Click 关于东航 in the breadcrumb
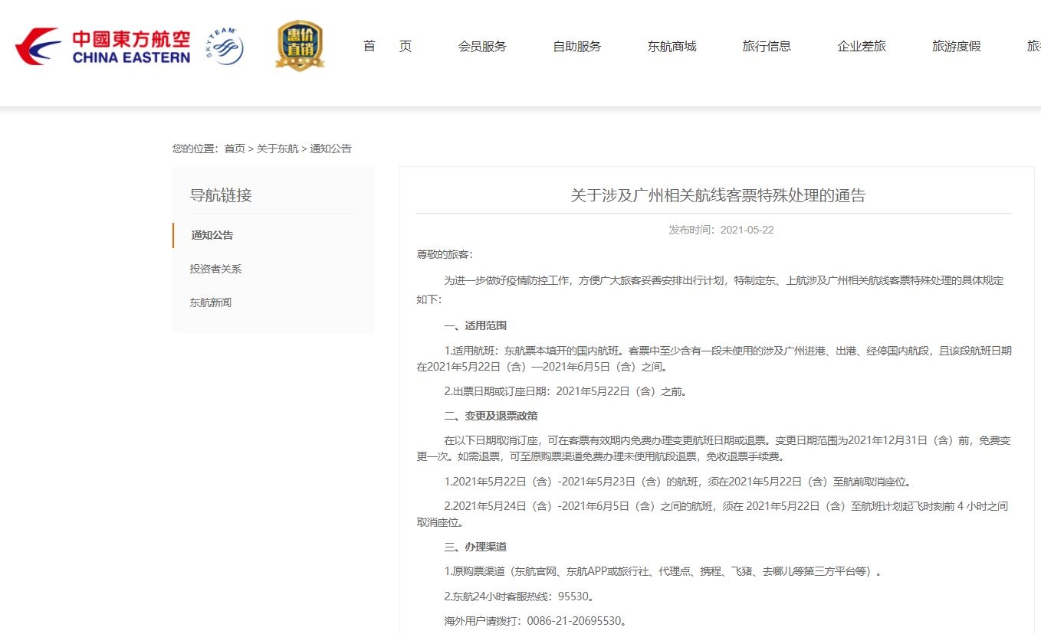This screenshot has height=634, width=1041. pyautogui.click(x=277, y=149)
